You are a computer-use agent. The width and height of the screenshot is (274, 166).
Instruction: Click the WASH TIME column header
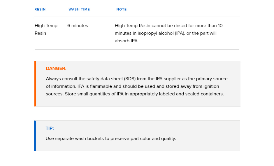tap(79, 9)
